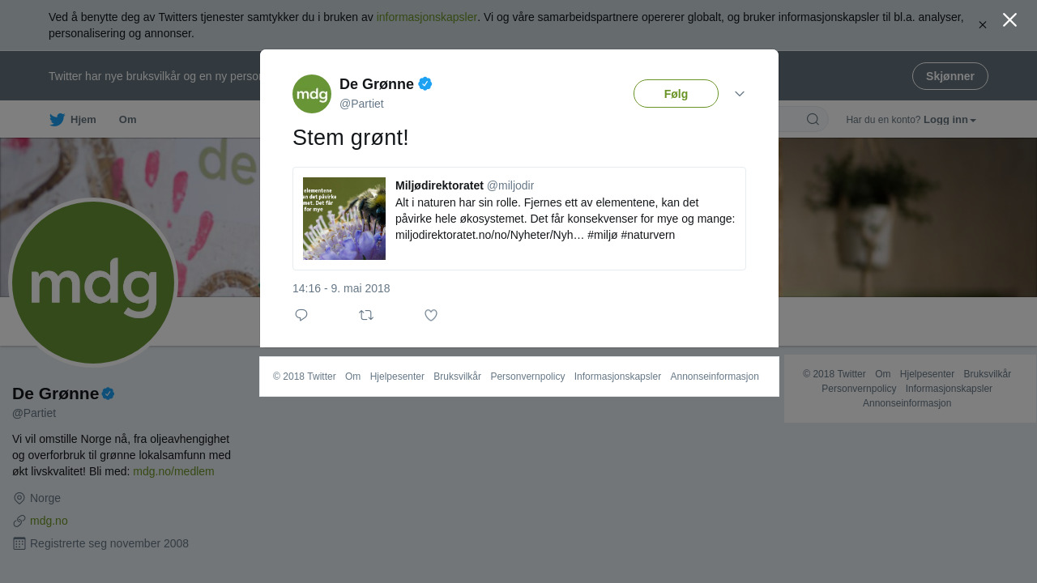The height and width of the screenshot is (583, 1037).
Task: Click the mdg avatar in tweet header
Action: coord(312,94)
